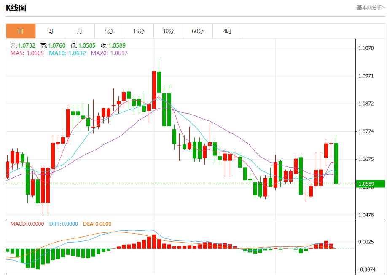Open the 15分 interval tab
Image resolution: width=387 pixels, height=275 pixels.
(139, 31)
